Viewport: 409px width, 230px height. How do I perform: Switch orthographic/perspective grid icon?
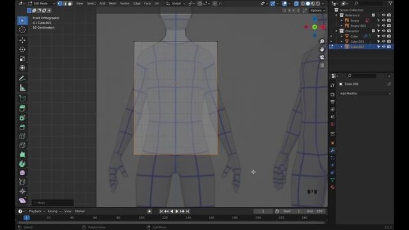coord(322,65)
